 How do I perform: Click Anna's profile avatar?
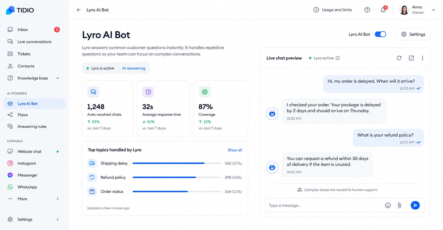404,10
